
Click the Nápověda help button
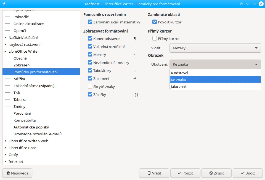tap(17, 173)
